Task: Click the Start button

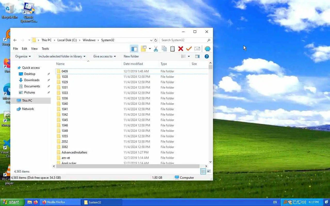Action: click(12, 202)
